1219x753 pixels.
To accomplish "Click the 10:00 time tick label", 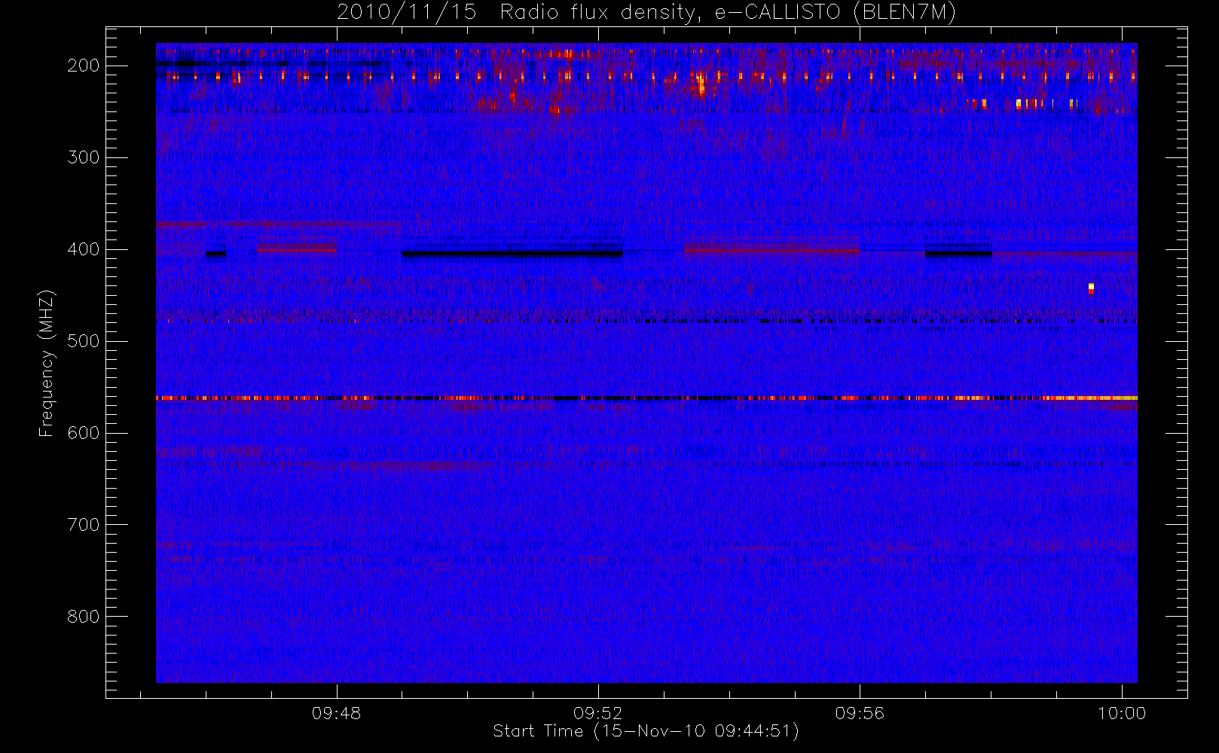I will pyautogui.click(x=1122, y=713).
